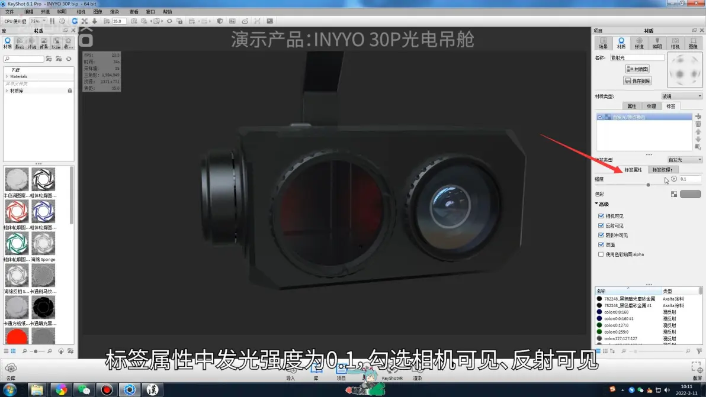
Task: Open library 材质 tab with blue ring icon
Action: click(x=8, y=43)
